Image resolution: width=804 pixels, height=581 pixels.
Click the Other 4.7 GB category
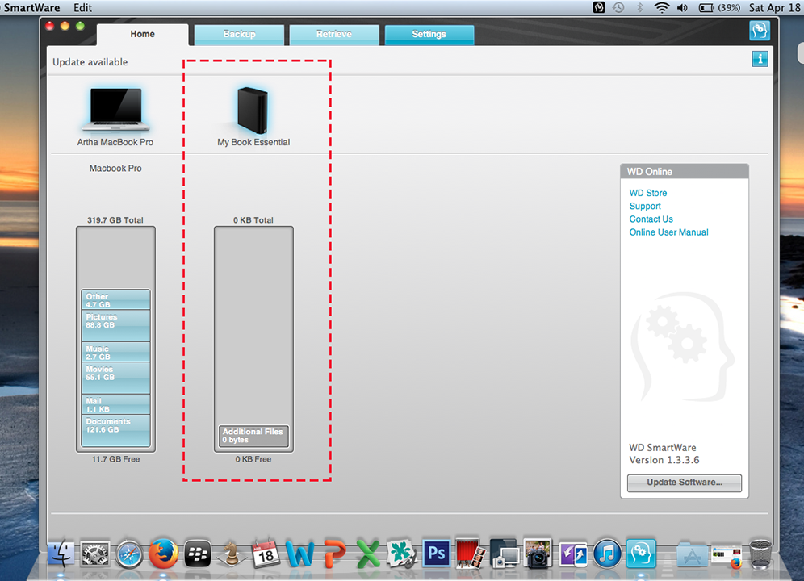pos(115,300)
